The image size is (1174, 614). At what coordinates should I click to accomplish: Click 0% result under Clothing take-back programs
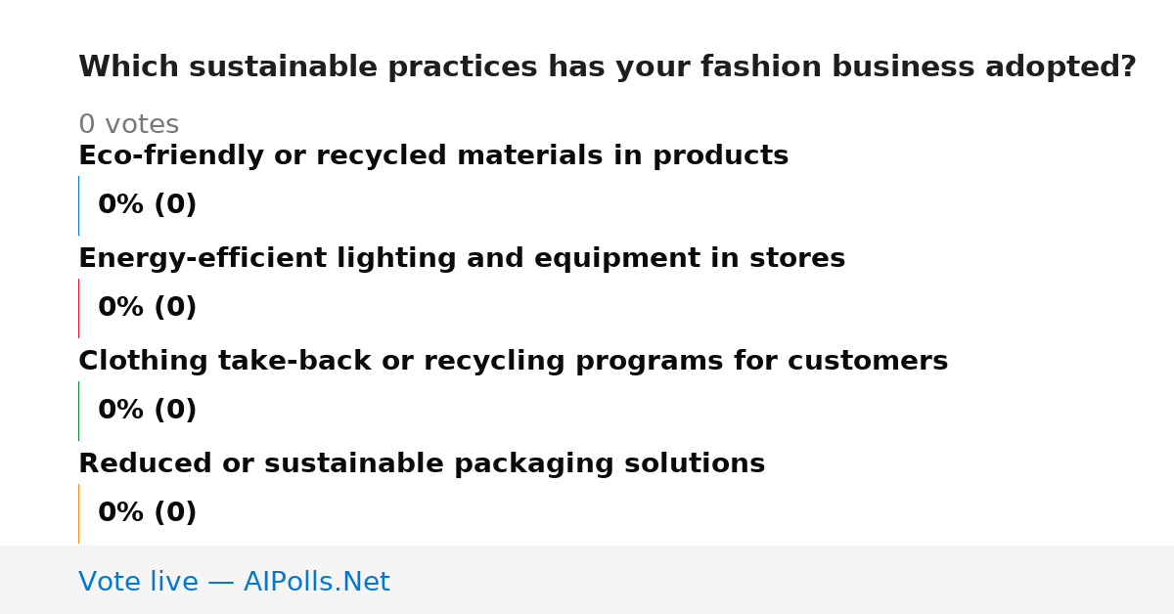[148, 411]
